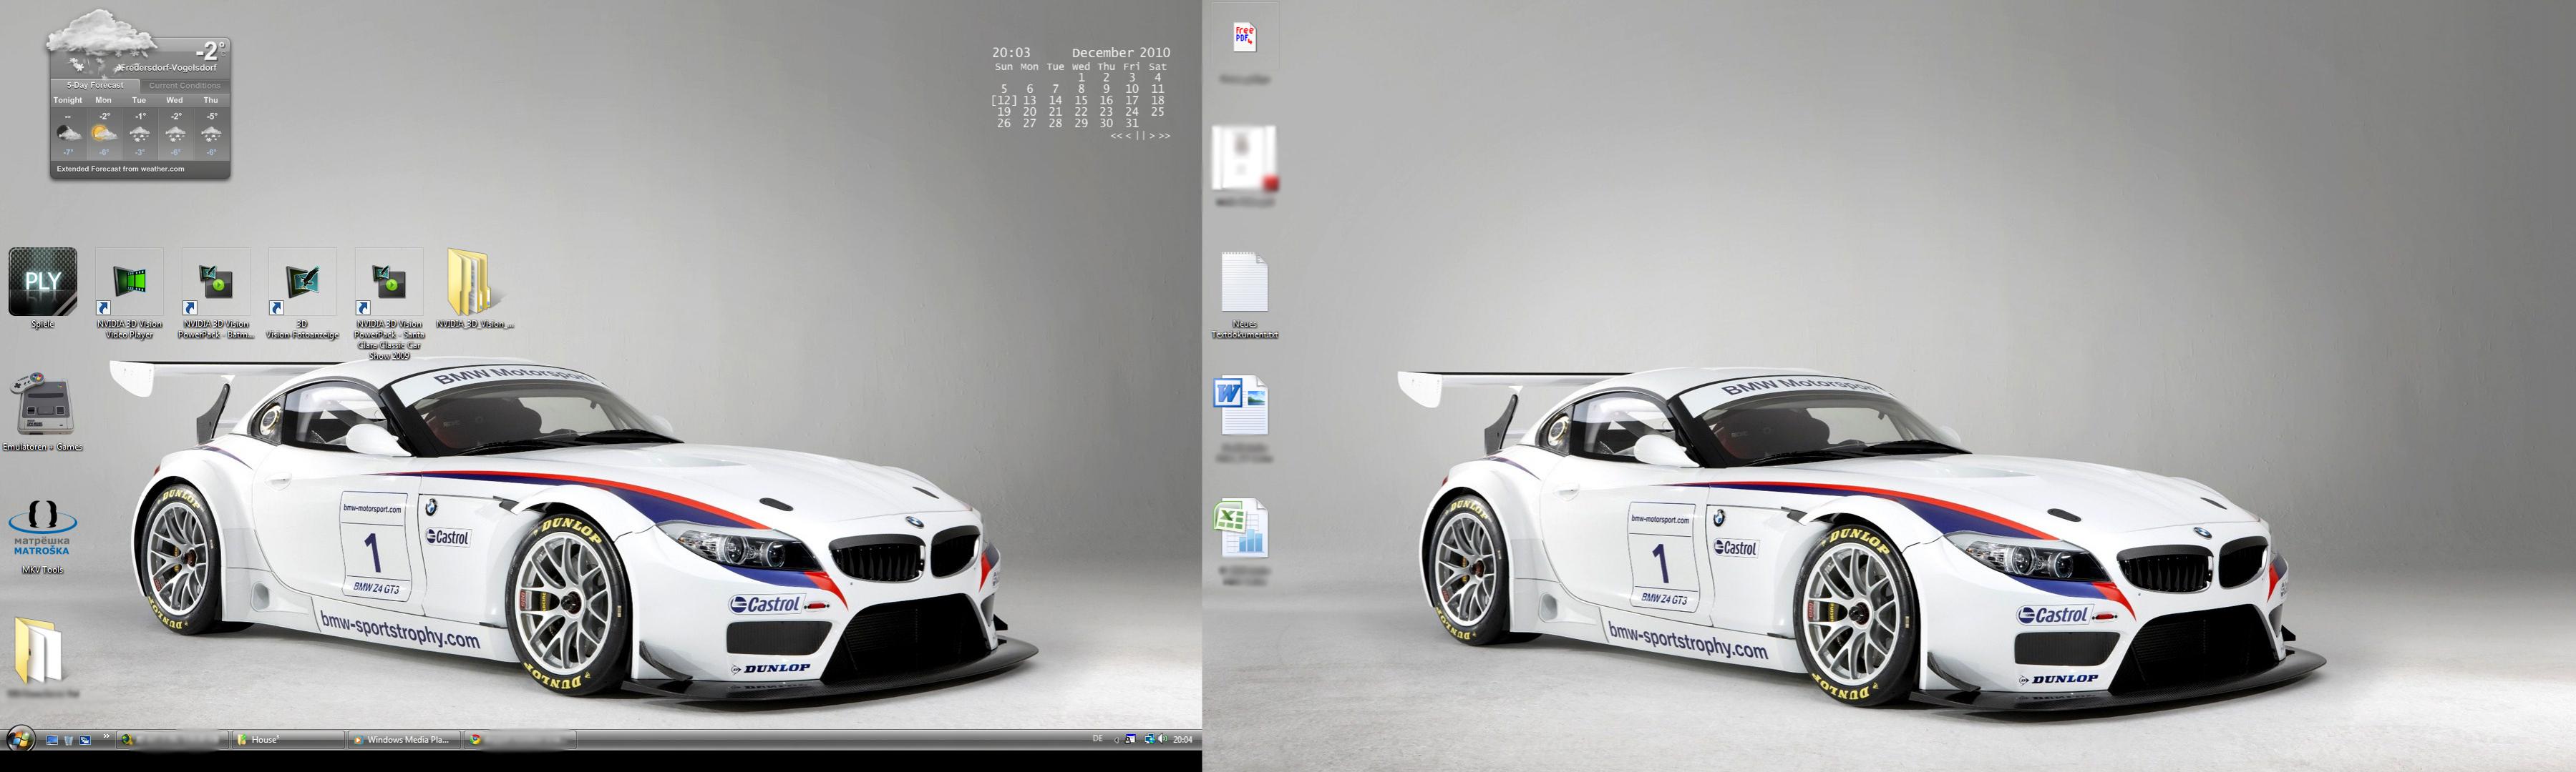Open the 3D Vision-Fotoanzeige shortcut

click(x=302, y=282)
